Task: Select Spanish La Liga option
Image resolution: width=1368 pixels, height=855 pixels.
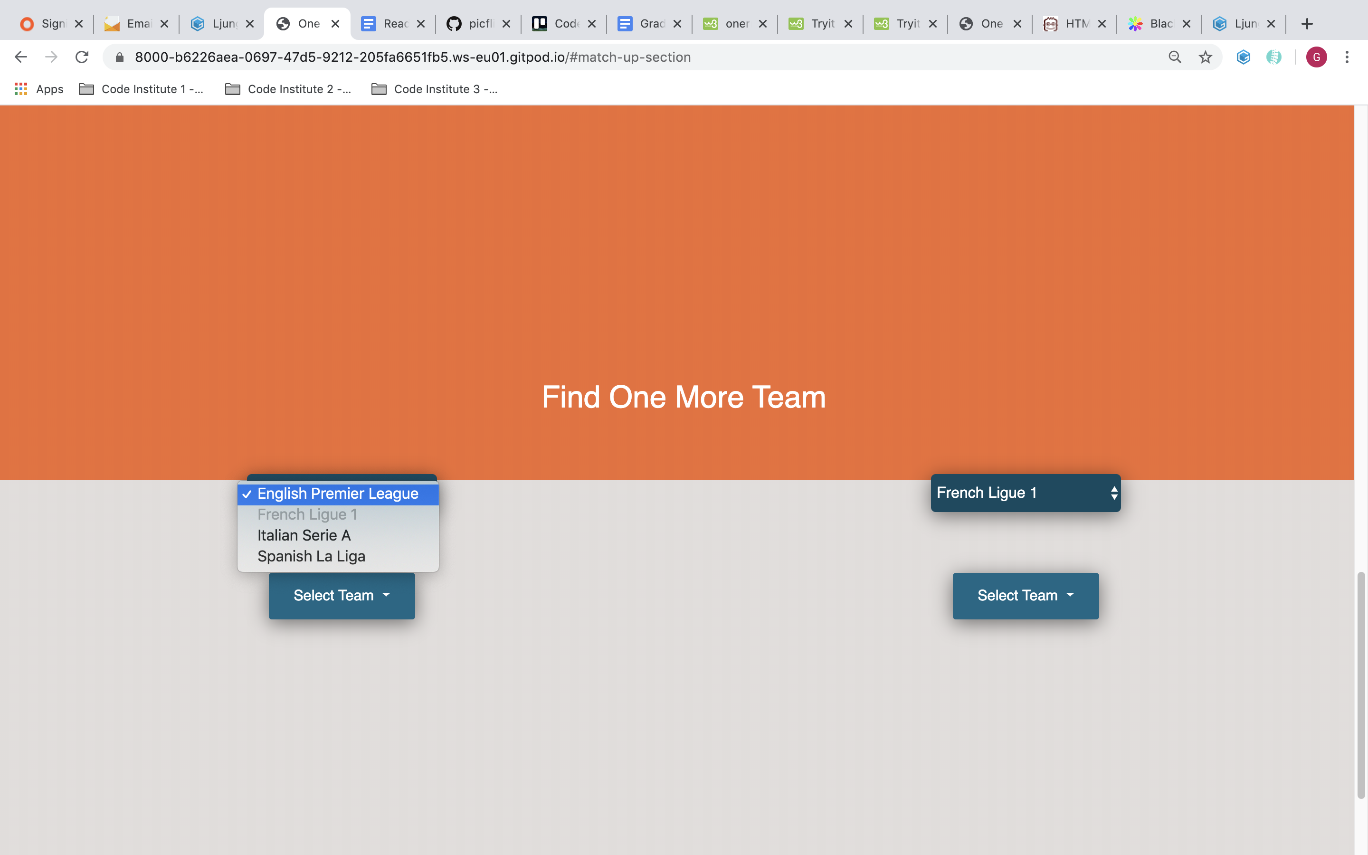Action: (311, 556)
